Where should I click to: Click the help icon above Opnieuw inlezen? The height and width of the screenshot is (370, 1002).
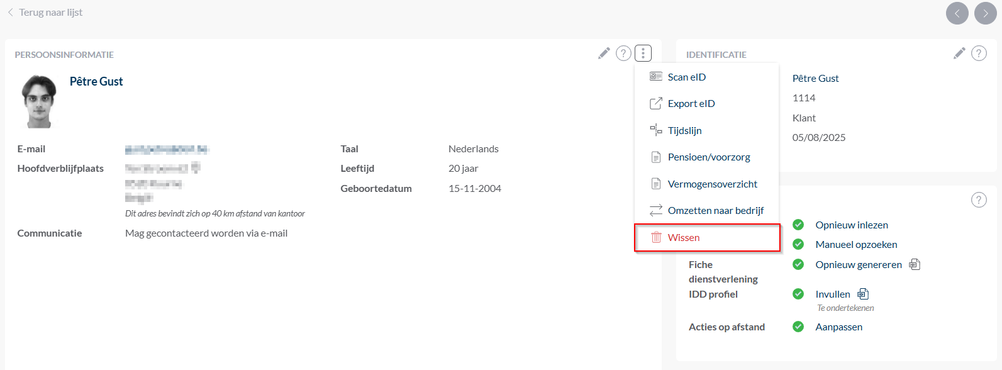tap(979, 200)
